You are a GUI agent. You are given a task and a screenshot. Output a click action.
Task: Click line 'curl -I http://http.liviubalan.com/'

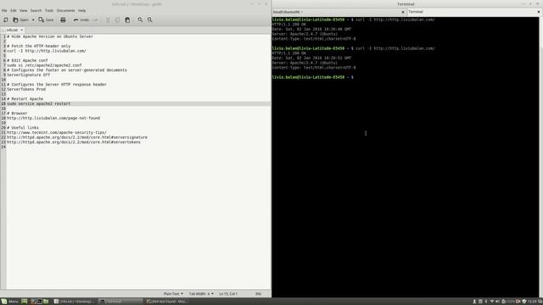point(47,51)
